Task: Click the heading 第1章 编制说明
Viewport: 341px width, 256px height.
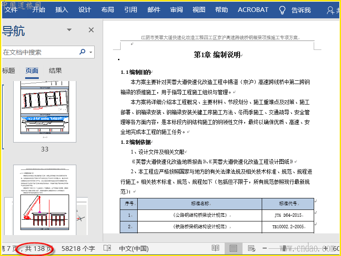Action: point(217,55)
